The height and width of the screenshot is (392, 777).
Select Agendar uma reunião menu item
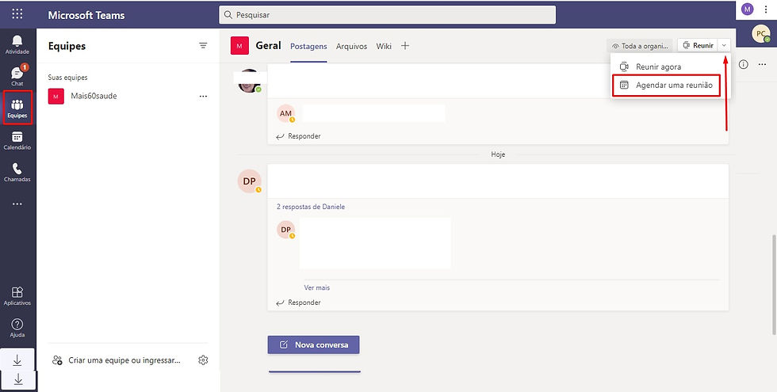[x=667, y=86]
